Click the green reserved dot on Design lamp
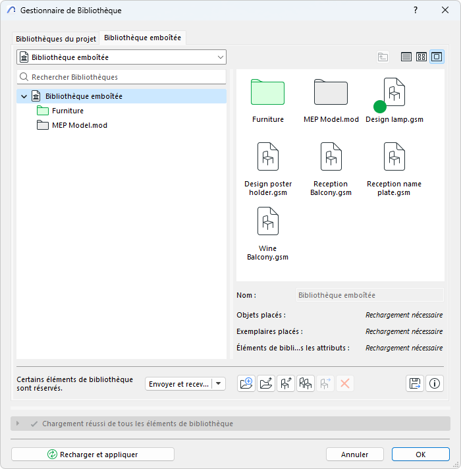Screen dimensions: 461x469 pos(380,107)
